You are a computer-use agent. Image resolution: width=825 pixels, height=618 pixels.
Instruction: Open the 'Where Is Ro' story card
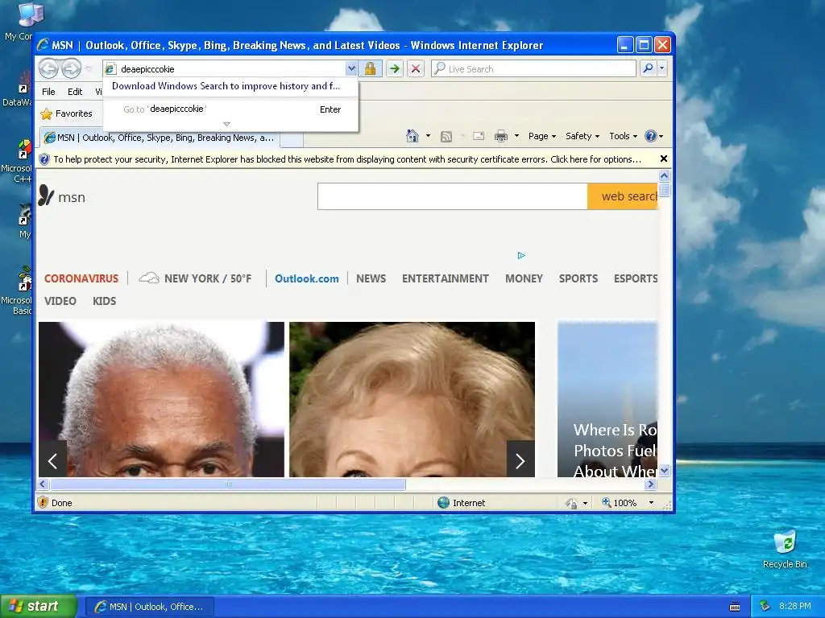tap(607, 399)
